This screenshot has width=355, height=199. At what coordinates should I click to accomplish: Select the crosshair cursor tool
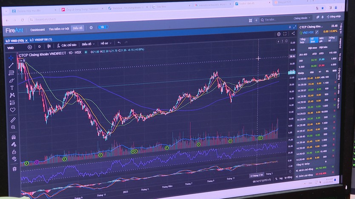pos(11,58)
